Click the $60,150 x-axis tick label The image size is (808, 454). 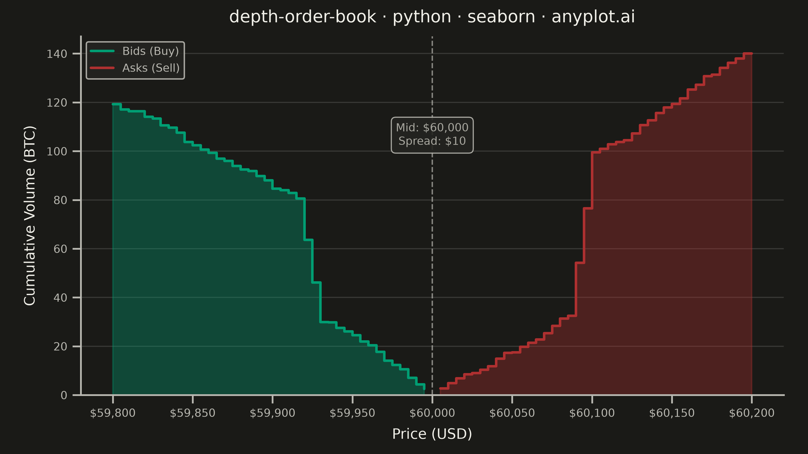click(672, 413)
